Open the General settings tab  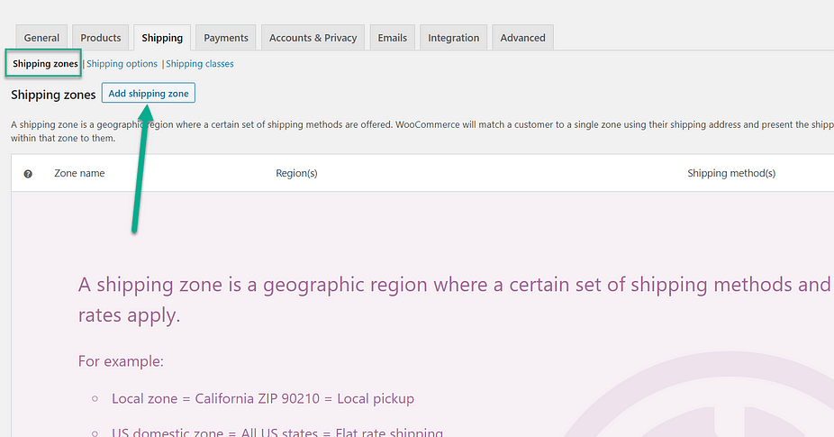tap(41, 38)
